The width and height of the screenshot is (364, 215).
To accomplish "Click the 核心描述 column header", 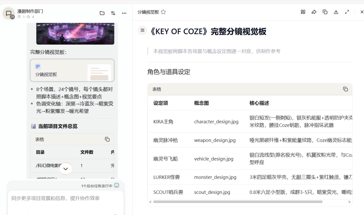I will click(x=259, y=103).
